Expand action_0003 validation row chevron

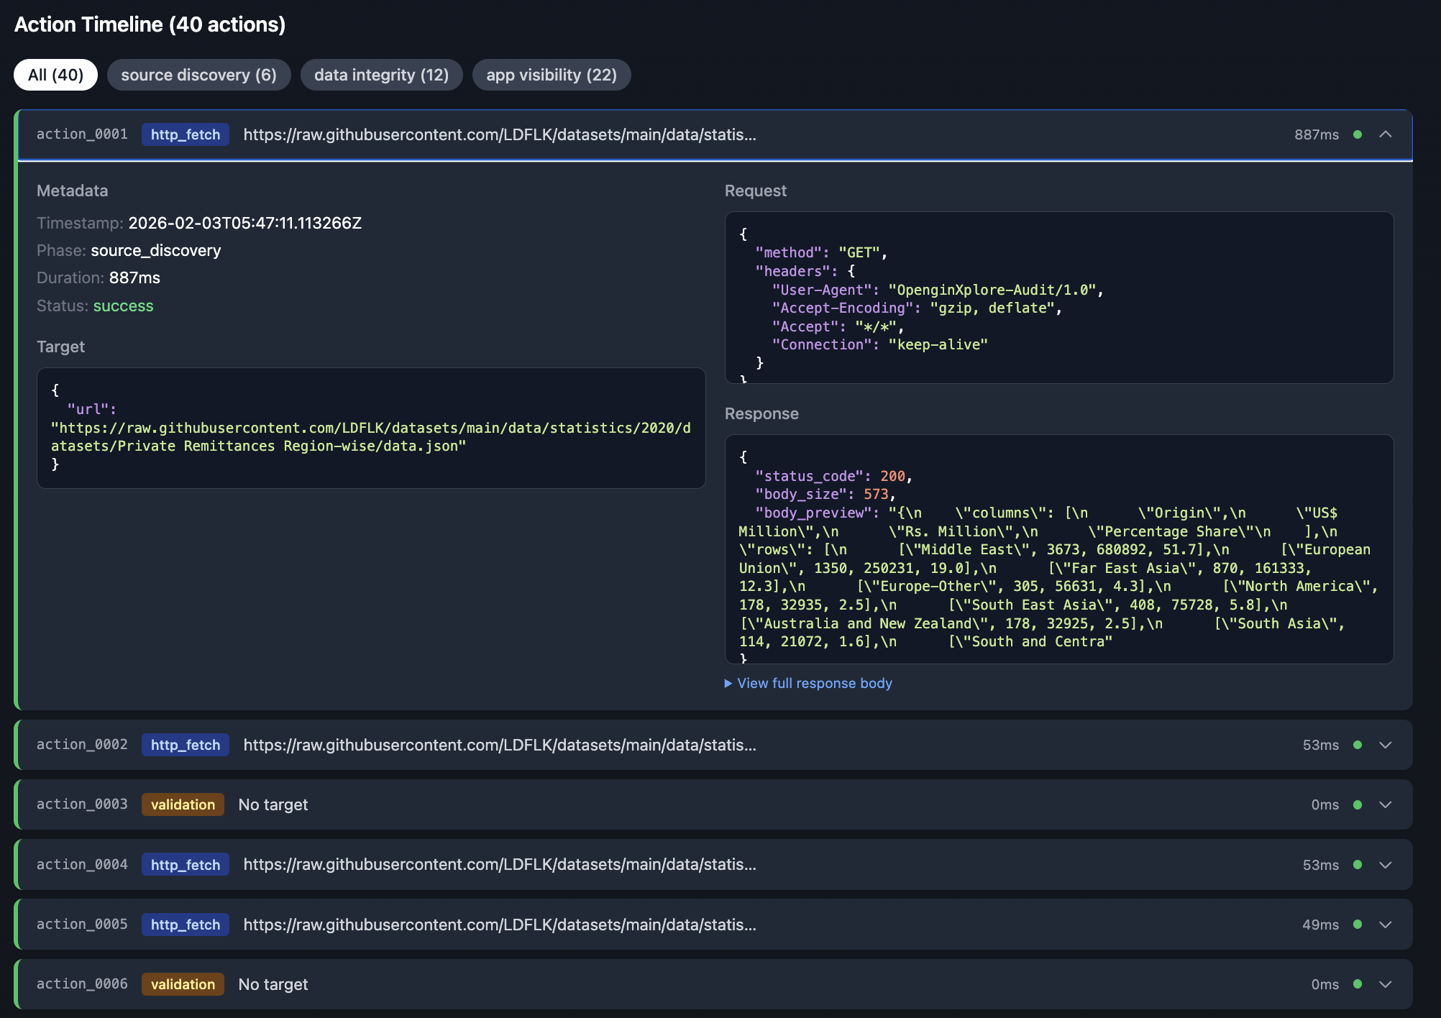[x=1385, y=804]
